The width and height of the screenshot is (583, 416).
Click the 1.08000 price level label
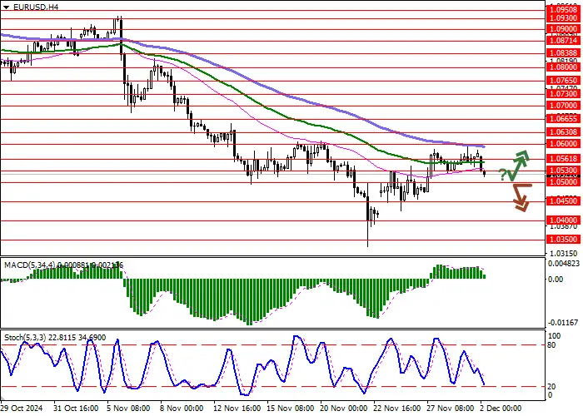point(564,67)
